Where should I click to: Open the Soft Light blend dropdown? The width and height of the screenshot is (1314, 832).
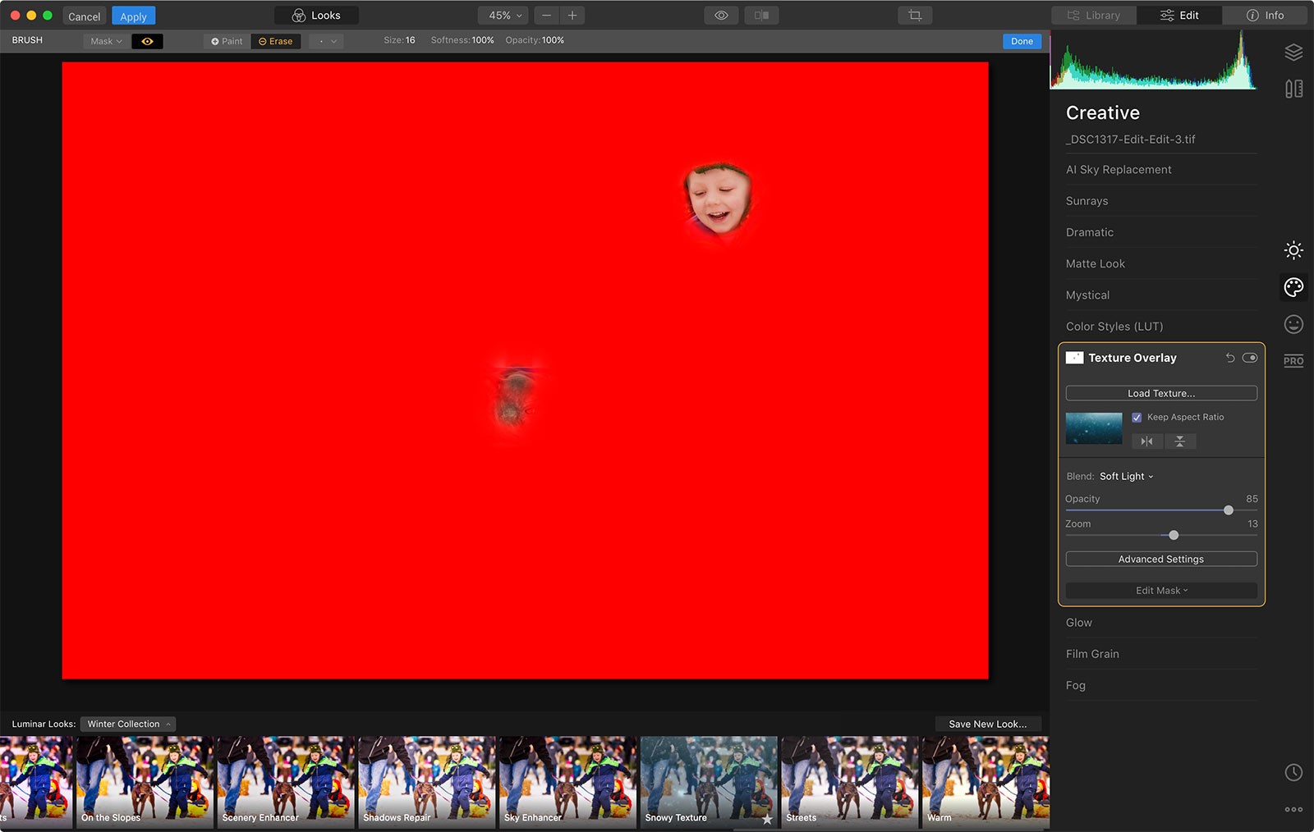(1126, 477)
